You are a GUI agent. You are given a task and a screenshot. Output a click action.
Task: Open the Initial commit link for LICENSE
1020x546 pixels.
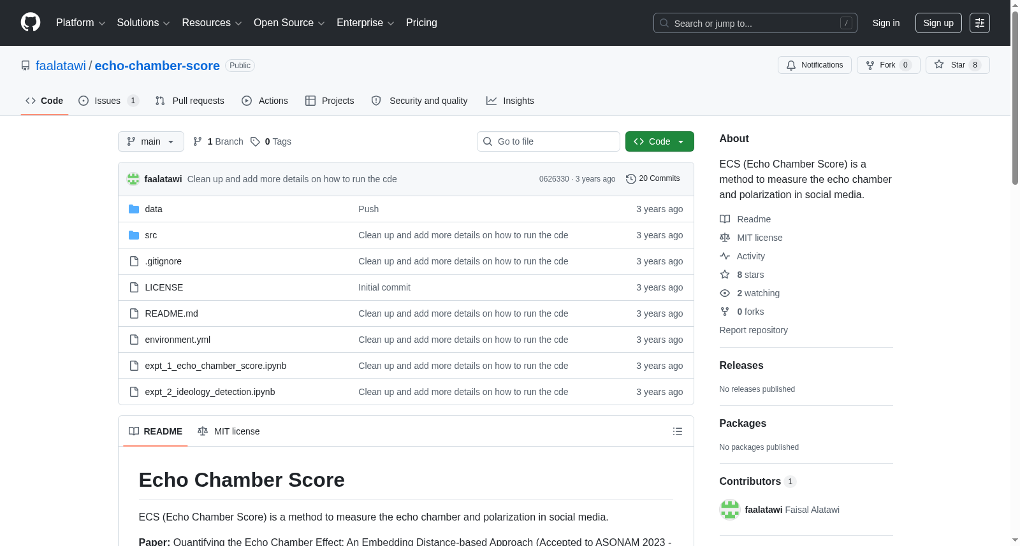(384, 287)
